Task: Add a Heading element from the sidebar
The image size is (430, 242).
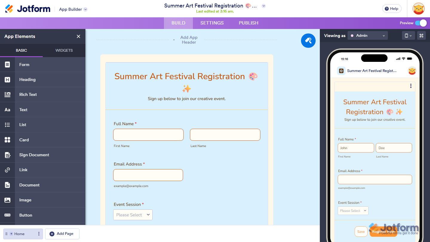Action: click(x=27, y=79)
